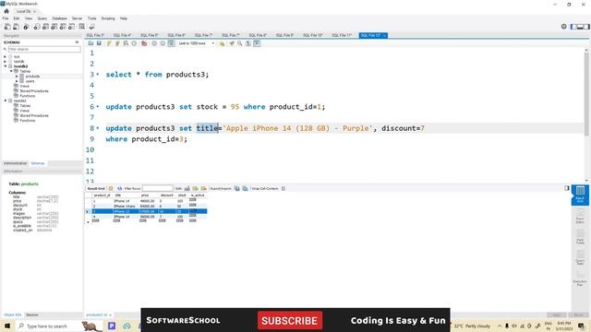
Task: Save snippet with star icon
Action: click(222, 43)
